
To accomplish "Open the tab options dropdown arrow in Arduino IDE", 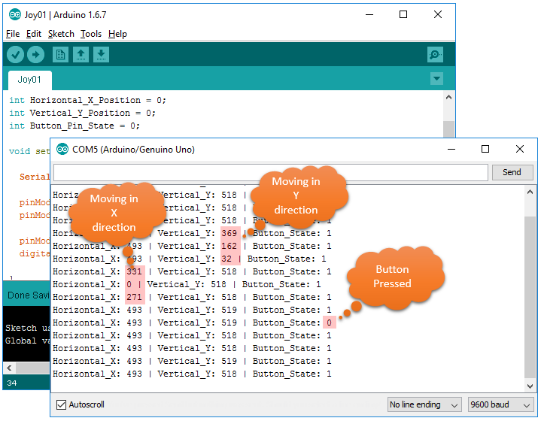I will coord(436,79).
